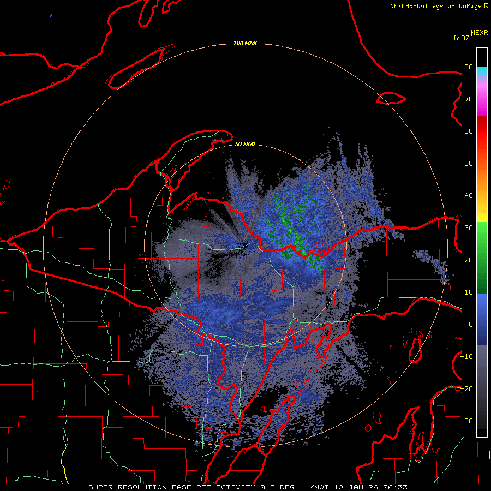The image size is (491, 491).
Task: Click the blue band of the color scale
Action: point(482,319)
